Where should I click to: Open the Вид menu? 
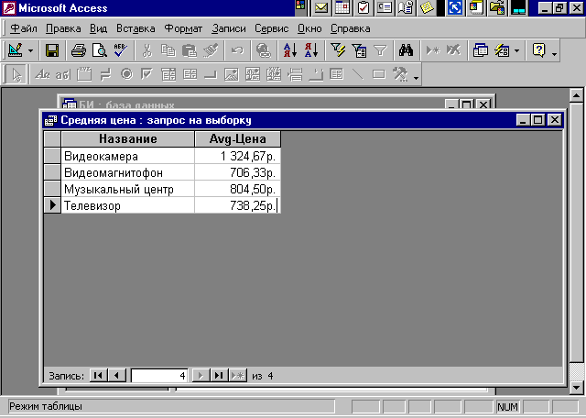pyautogui.click(x=98, y=28)
